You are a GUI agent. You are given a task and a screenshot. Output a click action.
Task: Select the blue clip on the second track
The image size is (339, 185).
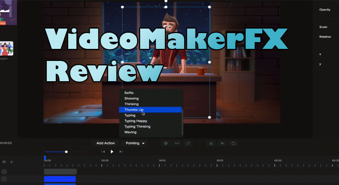point(60,179)
